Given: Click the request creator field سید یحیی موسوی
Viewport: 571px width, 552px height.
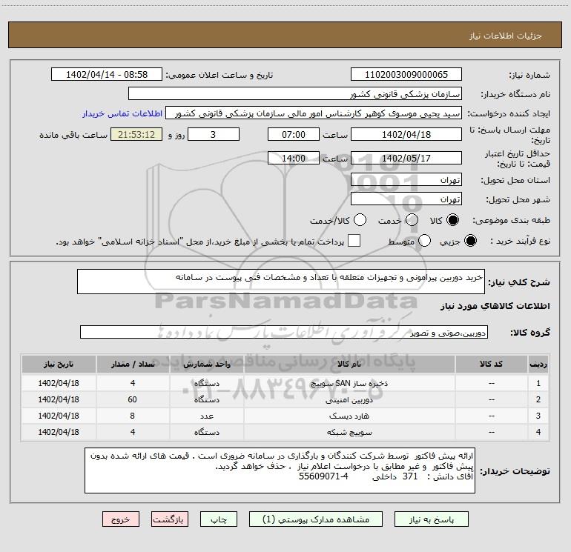Looking at the screenshot, I should point(314,113).
